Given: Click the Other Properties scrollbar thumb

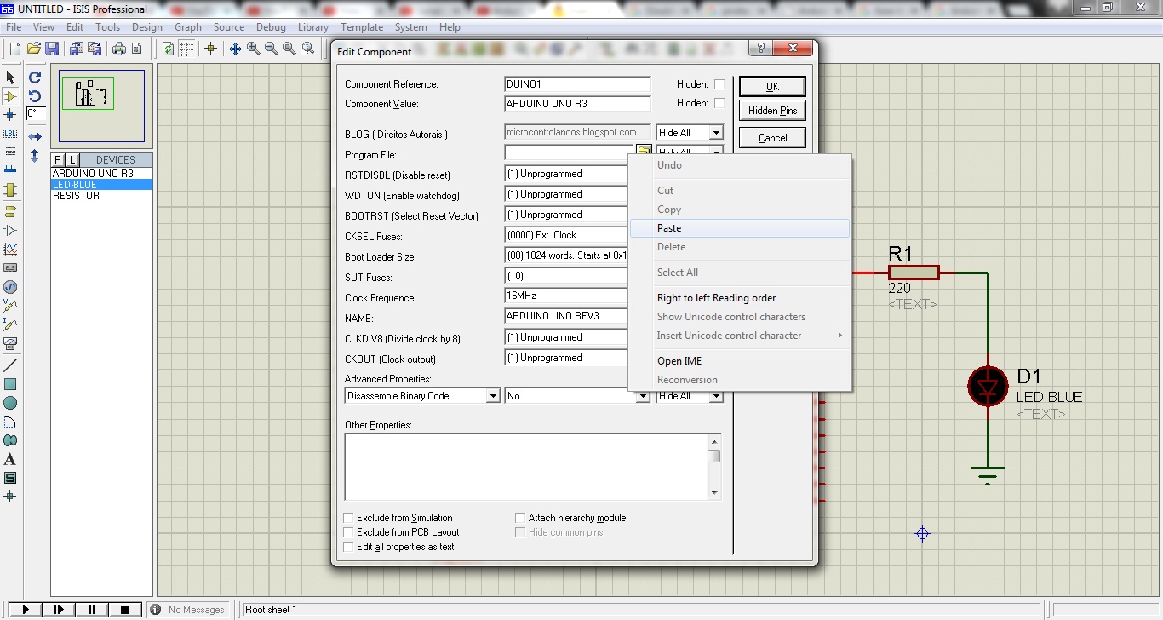Looking at the screenshot, I should [713, 456].
